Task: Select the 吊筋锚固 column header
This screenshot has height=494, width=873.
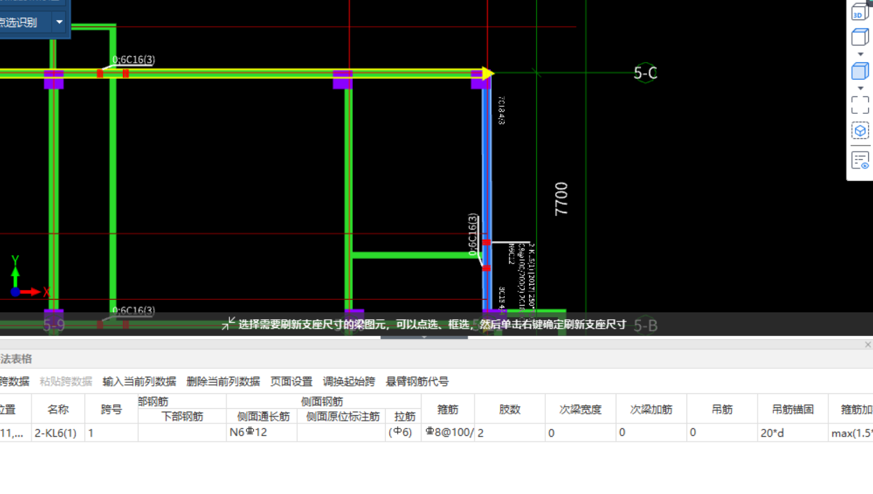Action: pos(793,409)
